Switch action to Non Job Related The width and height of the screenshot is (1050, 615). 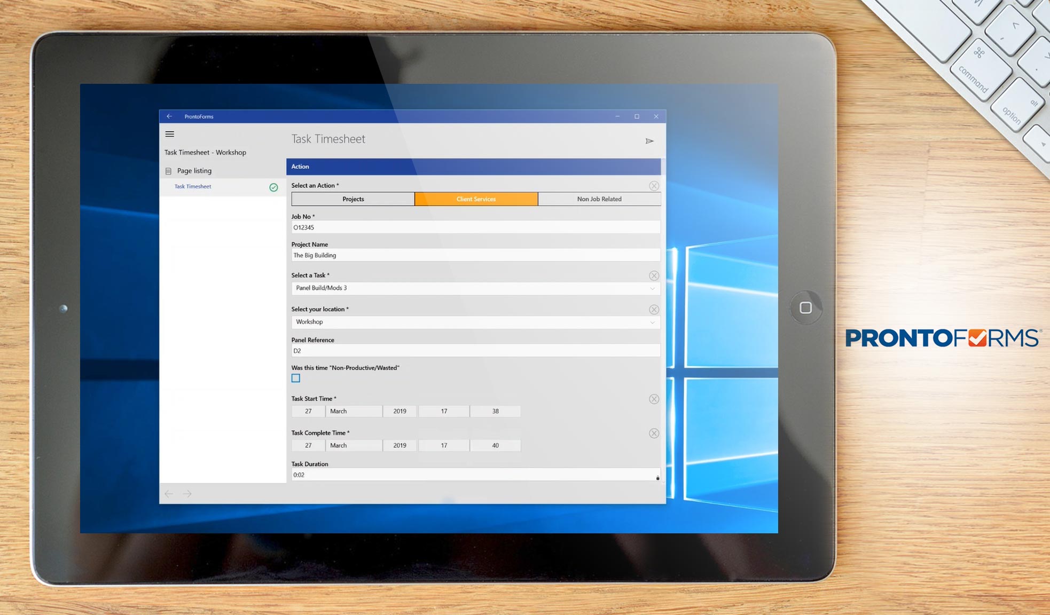(599, 199)
